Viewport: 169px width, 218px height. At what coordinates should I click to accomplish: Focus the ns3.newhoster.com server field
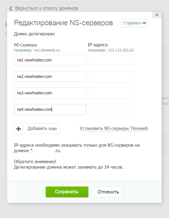tap(50, 93)
